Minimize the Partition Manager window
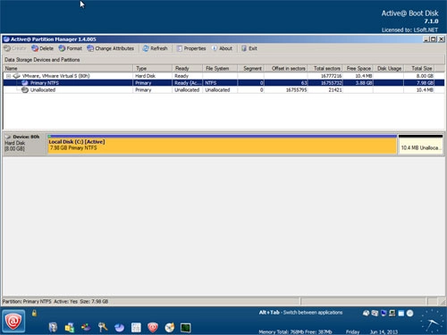This screenshot has width=447, height=335. 426,39
